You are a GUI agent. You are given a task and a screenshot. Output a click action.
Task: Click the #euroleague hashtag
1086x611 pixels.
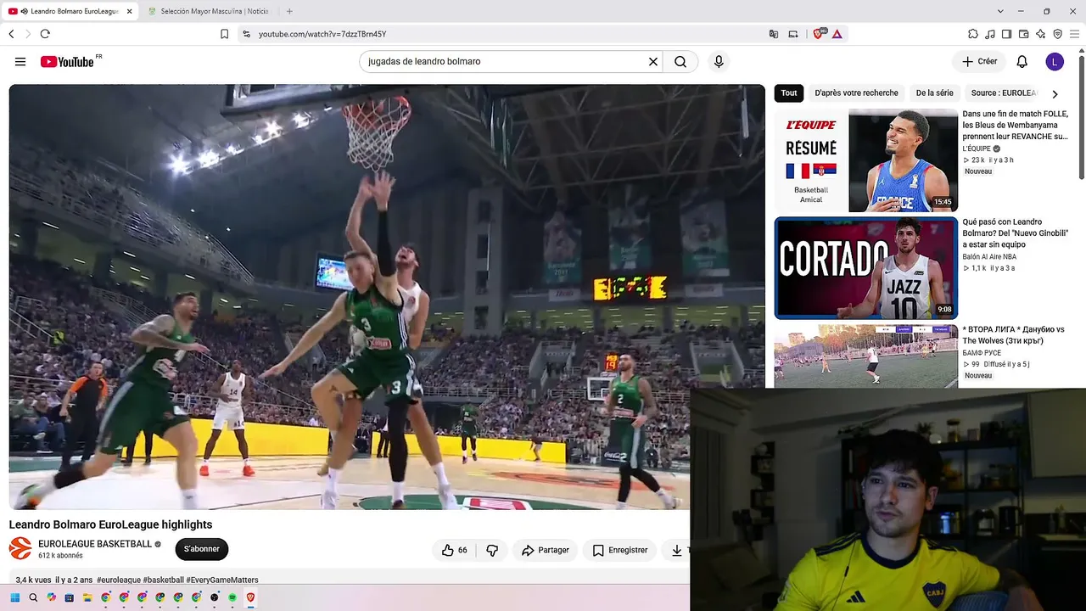(119, 580)
